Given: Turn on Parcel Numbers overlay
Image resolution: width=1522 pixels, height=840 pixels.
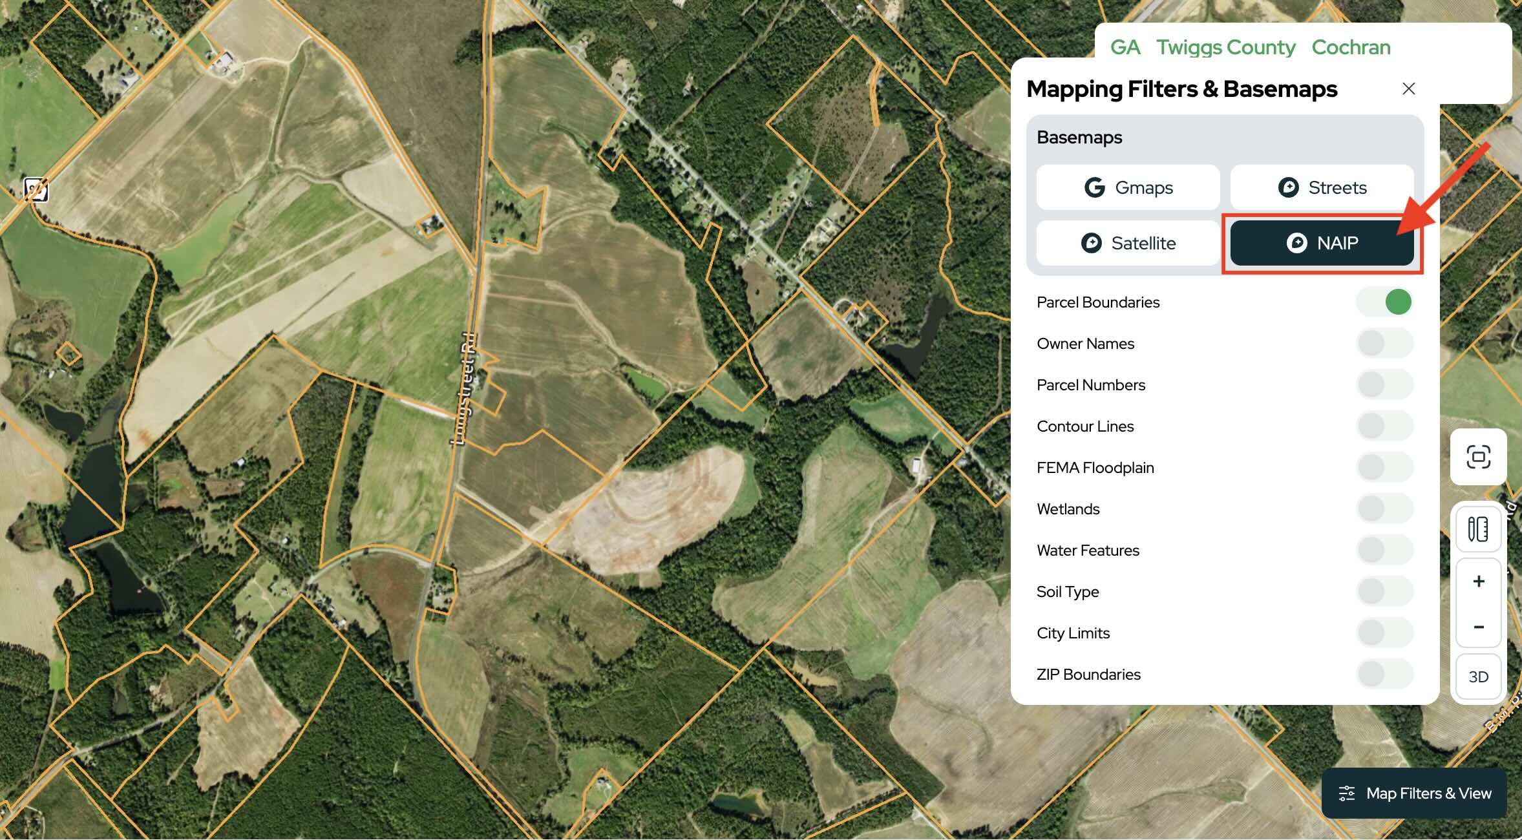Looking at the screenshot, I should tap(1385, 384).
